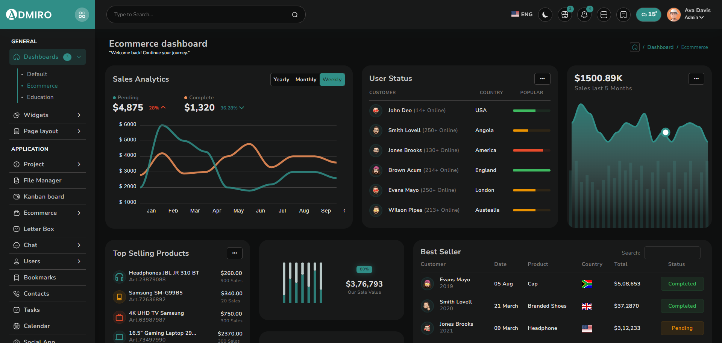
Task: Switch Sales Analytics to Yearly view
Action: pyautogui.click(x=281, y=79)
